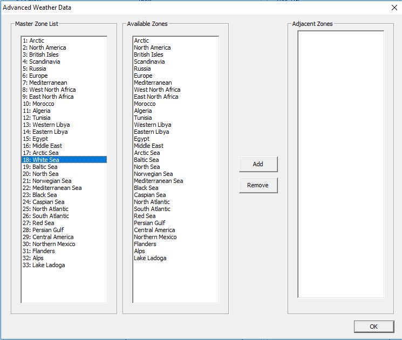
Task: Pick Arctic in Available Zones list
Action: [176, 40]
